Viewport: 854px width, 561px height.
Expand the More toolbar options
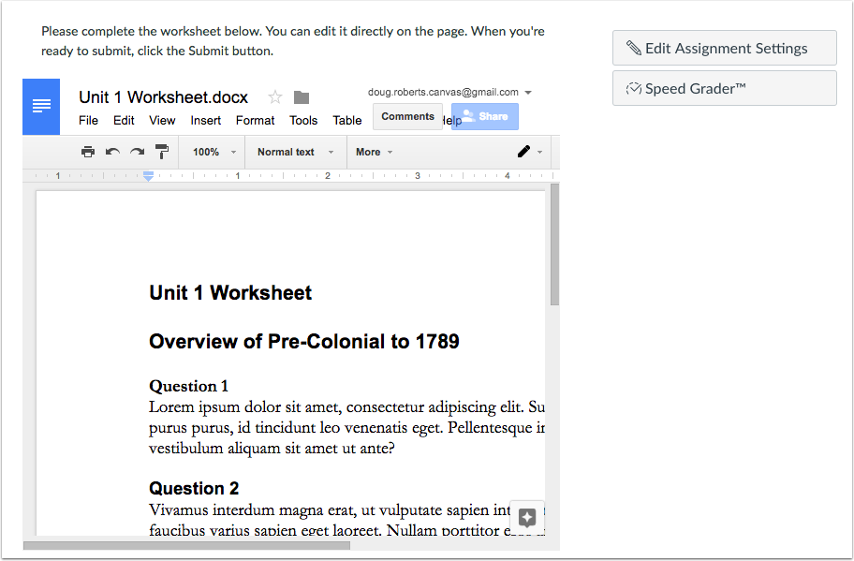click(x=375, y=152)
